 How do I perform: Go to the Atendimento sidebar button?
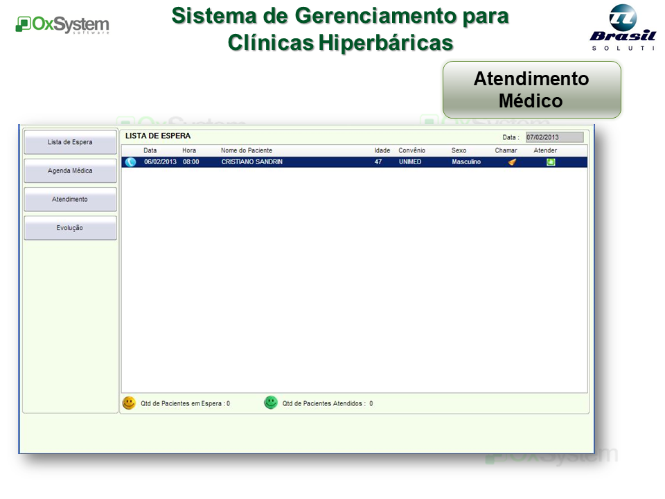[70, 200]
